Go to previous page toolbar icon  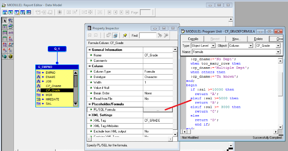(115, 12)
